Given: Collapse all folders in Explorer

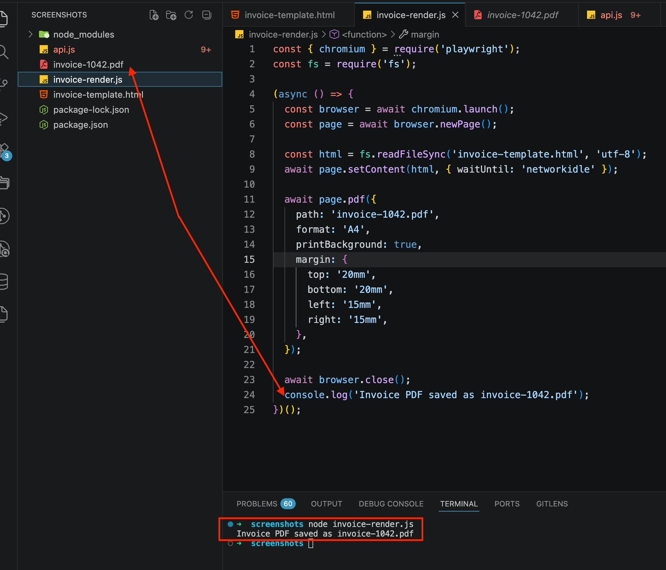Looking at the screenshot, I should 207,15.
